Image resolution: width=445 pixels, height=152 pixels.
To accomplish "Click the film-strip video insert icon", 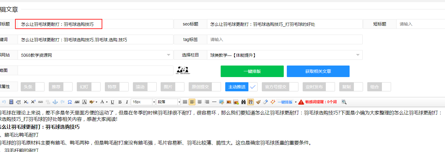I will point(11,102).
